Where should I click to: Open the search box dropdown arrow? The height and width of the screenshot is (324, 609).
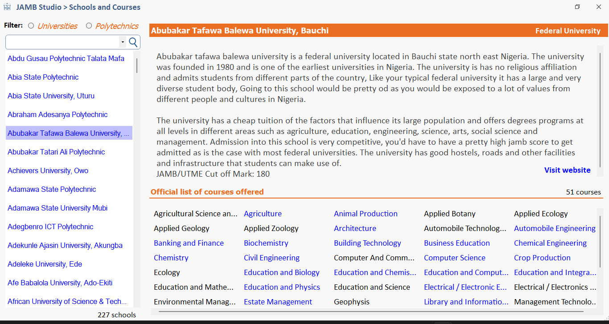tap(122, 41)
